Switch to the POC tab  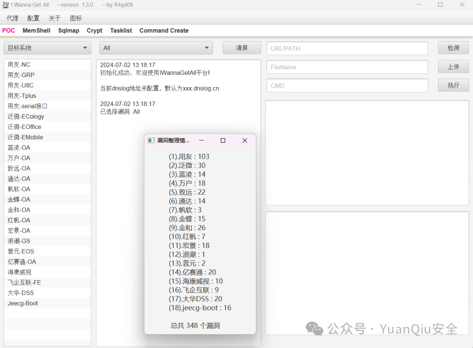tap(8, 31)
